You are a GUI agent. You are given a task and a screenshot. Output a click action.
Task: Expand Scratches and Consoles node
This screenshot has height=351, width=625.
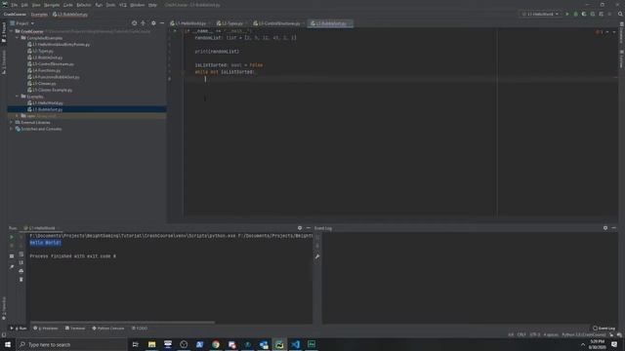[x=12, y=129]
